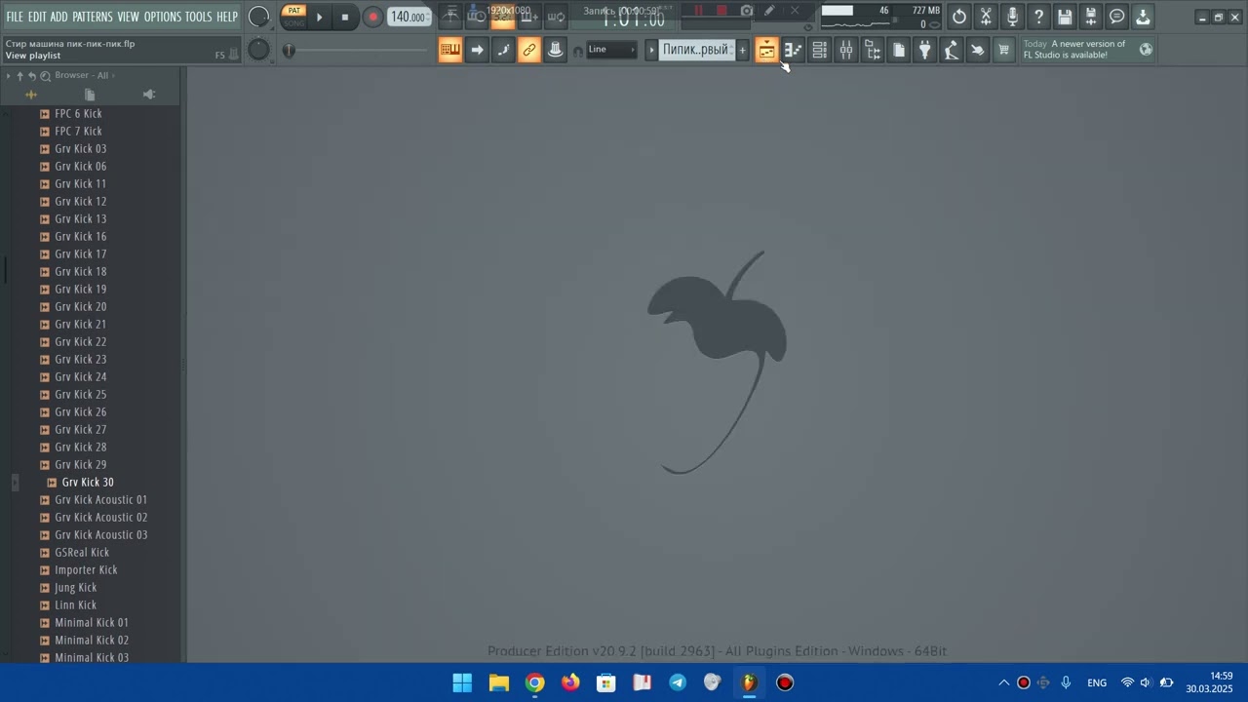
Task: Open the help question mark icon
Action: click(x=1038, y=17)
